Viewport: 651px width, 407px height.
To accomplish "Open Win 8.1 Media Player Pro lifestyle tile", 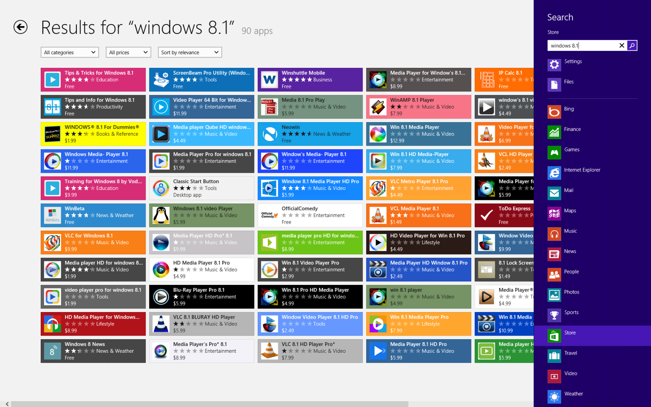I will (x=418, y=324).
